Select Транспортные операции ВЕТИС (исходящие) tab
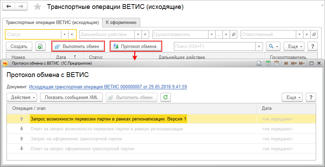The width and height of the screenshot is (325, 167). pyautogui.click(x=52, y=23)
